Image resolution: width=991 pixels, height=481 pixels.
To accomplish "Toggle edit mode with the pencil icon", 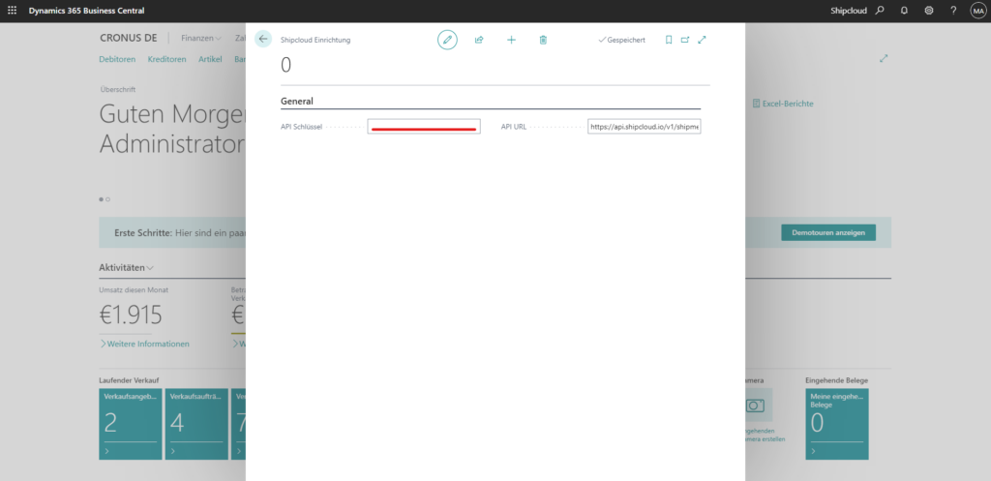I will (x=447, y=40).
